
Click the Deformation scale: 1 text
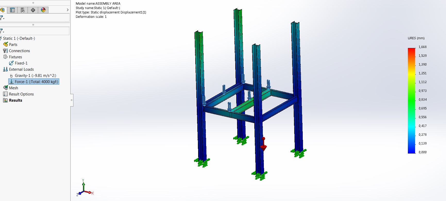pyautogui.click(x=91, y=17)
